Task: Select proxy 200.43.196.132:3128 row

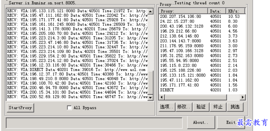Action: click(202, 26)
